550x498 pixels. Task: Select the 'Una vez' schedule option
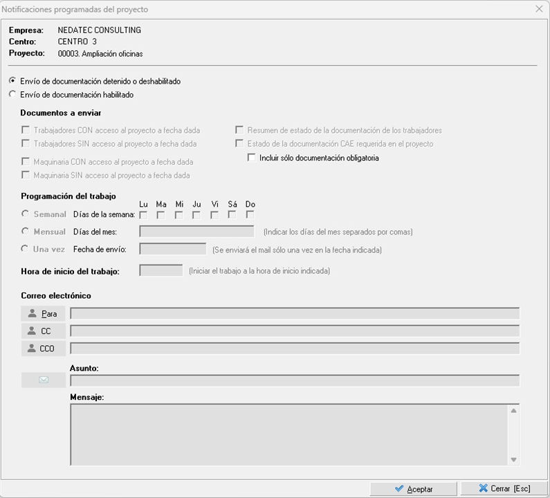(x=26, y=249)
